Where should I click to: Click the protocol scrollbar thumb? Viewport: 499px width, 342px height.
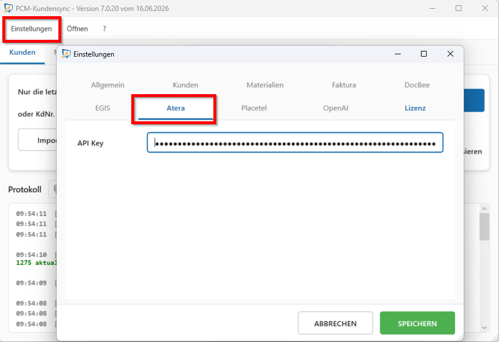[x=485, y=227]
